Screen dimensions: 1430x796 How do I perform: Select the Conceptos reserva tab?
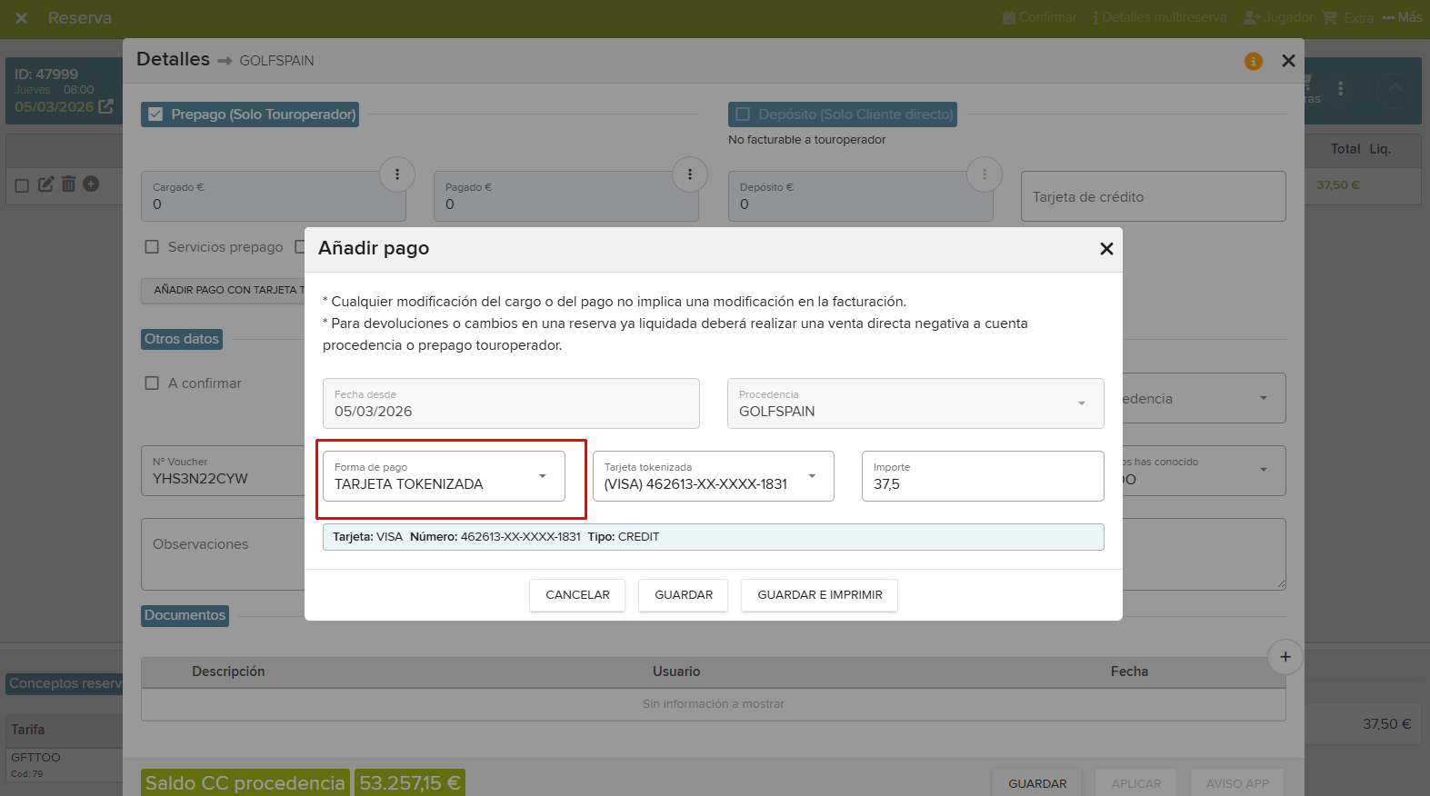pyautogui.click(x=65, y=683)
